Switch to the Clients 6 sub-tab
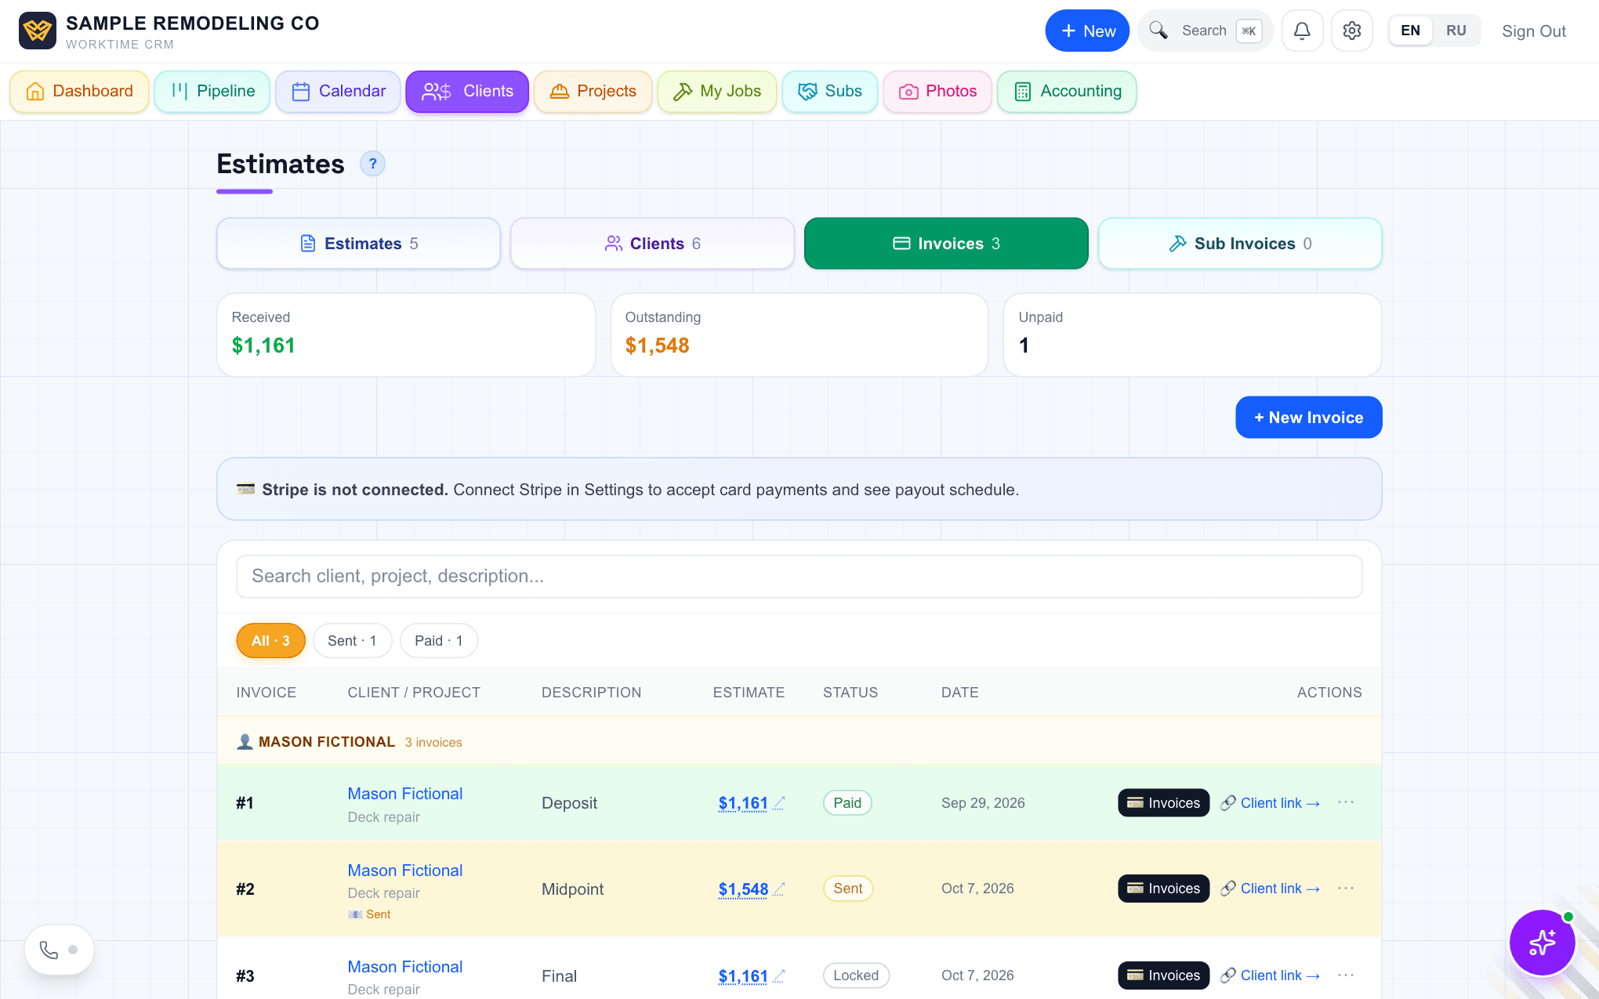 tap(652, 244)
